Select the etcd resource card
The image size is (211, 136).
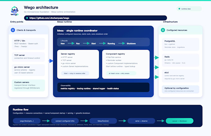pos(180,76)
